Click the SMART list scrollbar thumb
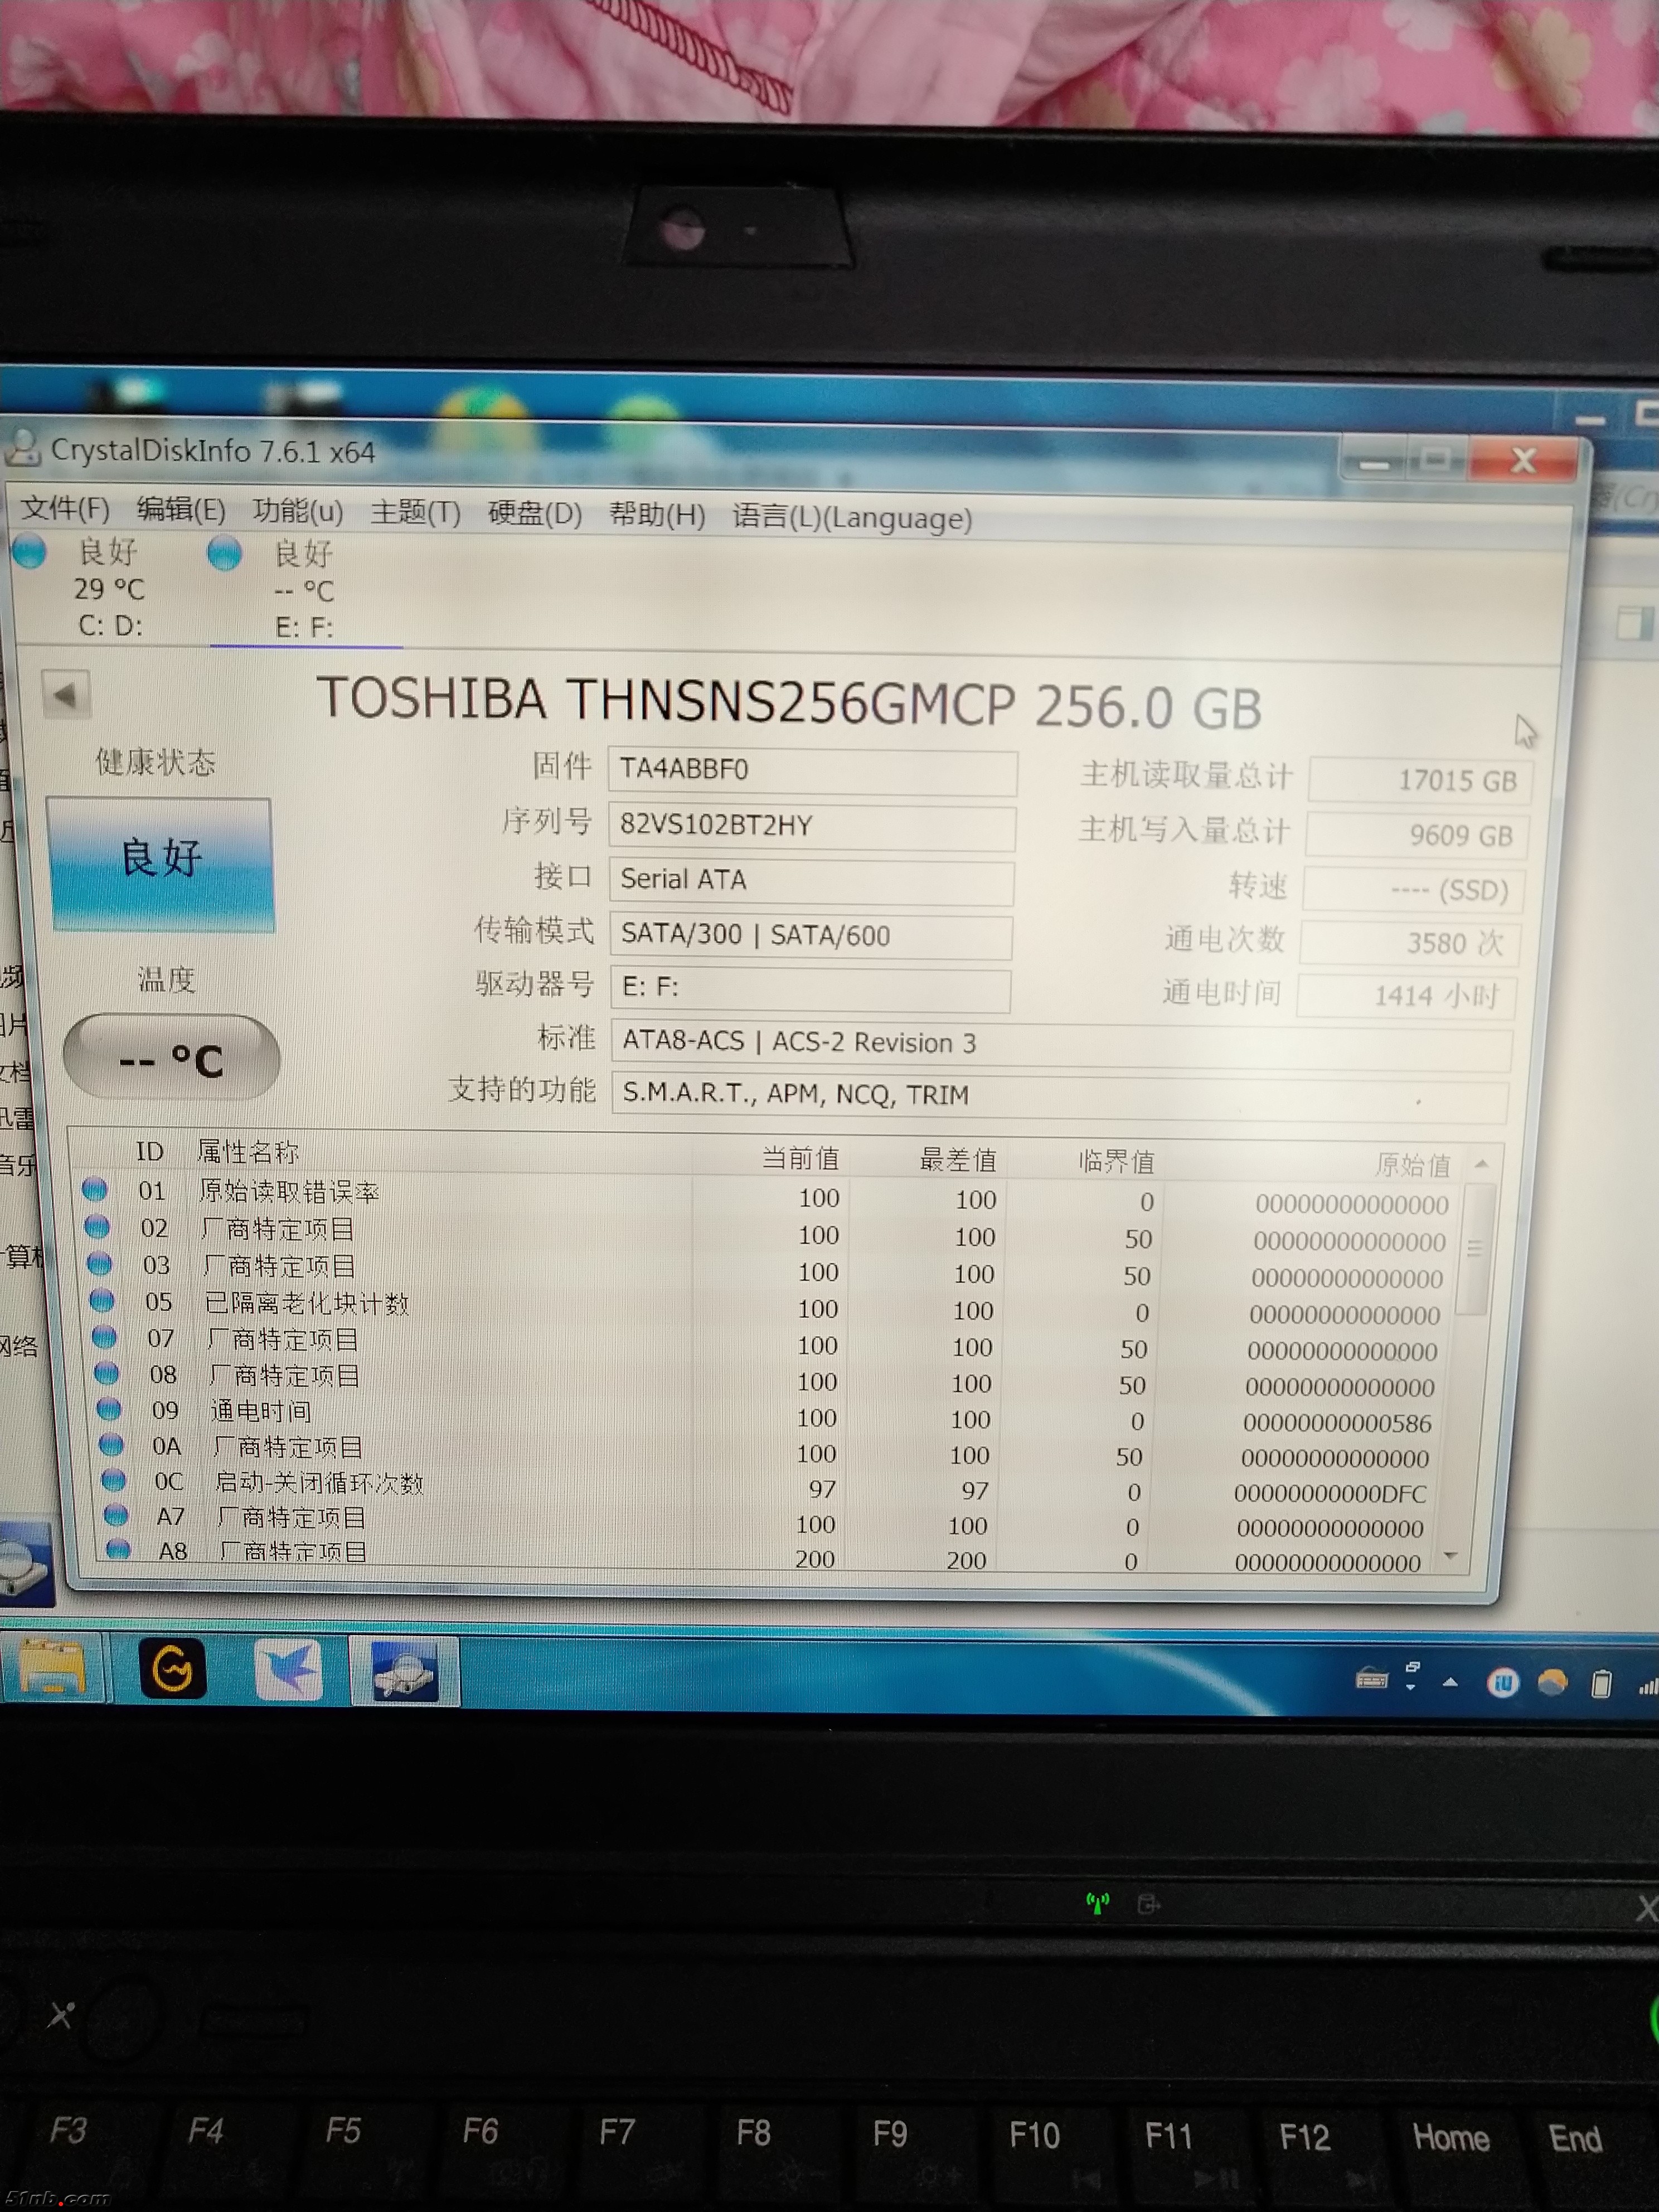The image size is (1659, 2212). (1476, 1249)
